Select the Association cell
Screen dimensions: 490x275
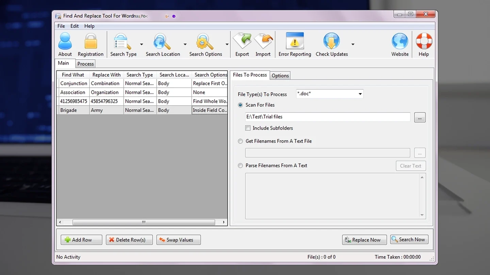(73, 92)
